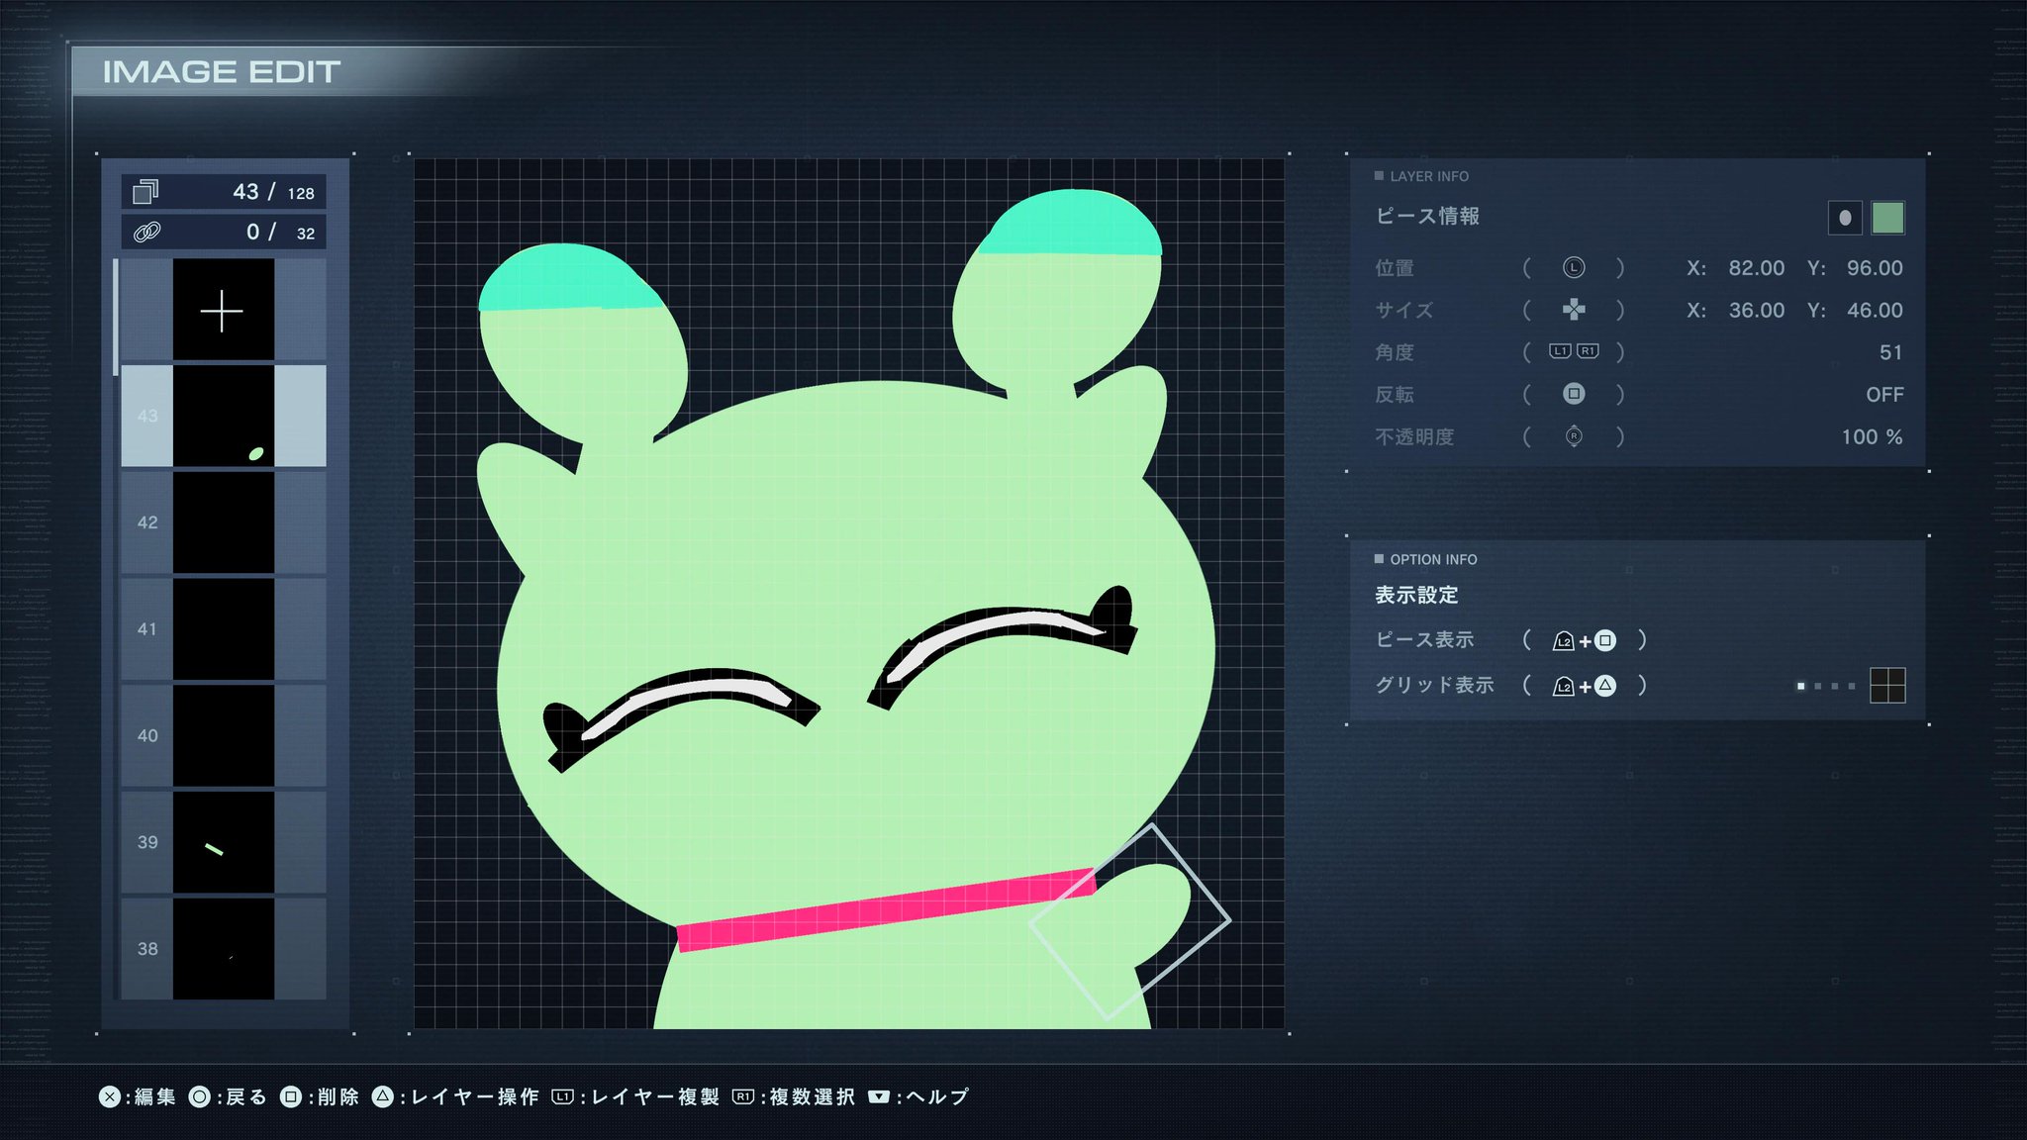Click the D-pad icon beside サイズ
This screenshot has height=1140, width=2027.
tap(1574, 310)
